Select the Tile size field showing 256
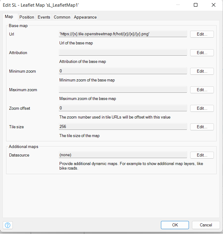 point(123,126)
